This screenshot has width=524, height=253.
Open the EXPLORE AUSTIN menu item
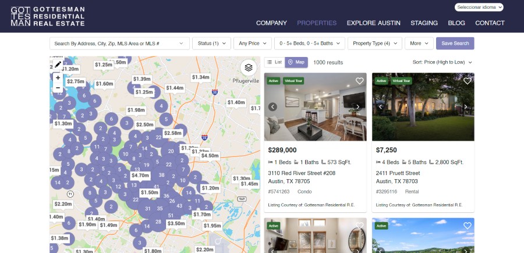373,23
